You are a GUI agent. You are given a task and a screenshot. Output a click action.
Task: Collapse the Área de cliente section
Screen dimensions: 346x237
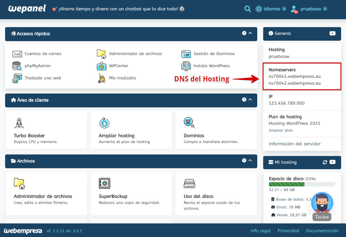point(250,99)
